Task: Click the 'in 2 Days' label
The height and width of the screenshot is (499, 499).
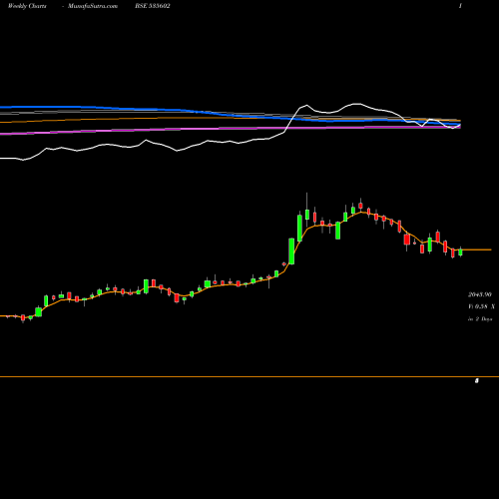Action: coord(480,318)
